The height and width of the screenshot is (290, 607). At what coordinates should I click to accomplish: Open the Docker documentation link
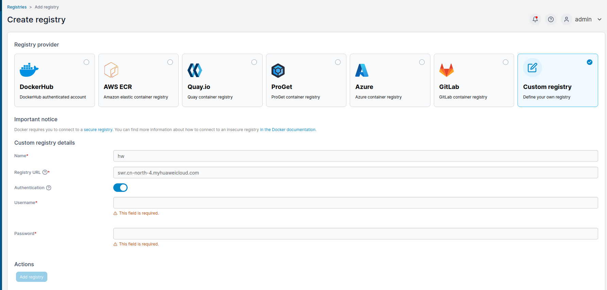[288, 130]
